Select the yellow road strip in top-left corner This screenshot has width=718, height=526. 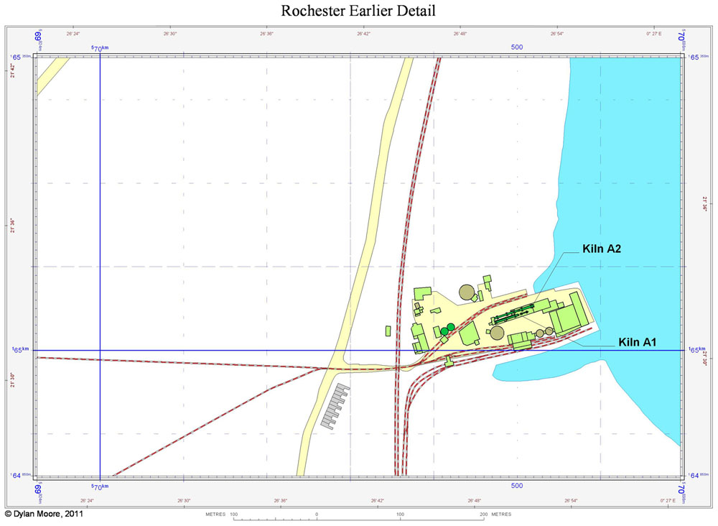pos(52,75)
